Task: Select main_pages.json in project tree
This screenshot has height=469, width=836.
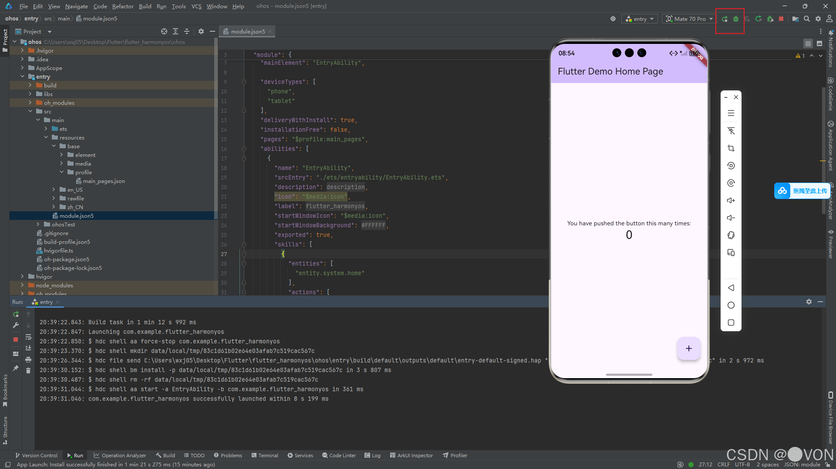Action: [104, 181]
